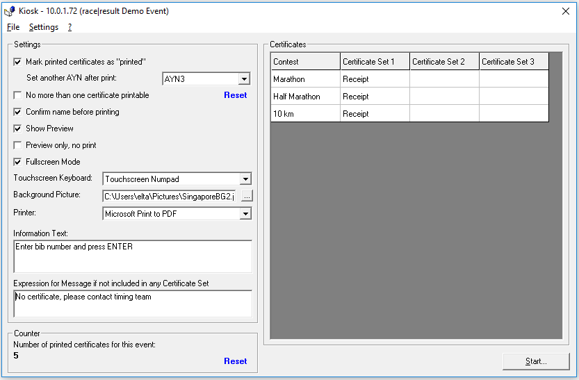
Task: Click Reset link beside certificate printable option
Action: pyautogui.click(x=235, y=95)
